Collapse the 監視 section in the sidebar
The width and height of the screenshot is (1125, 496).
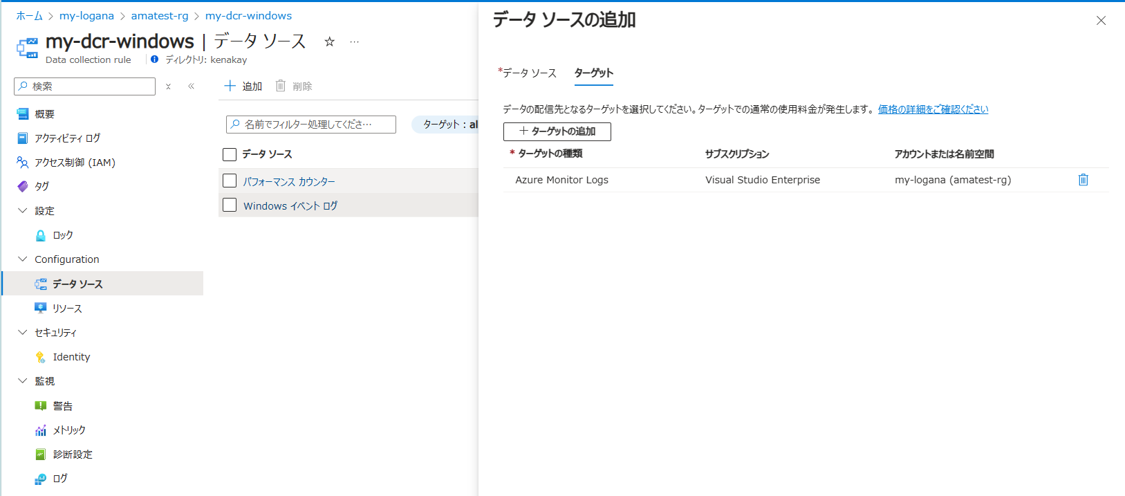(x=23, y=381)
